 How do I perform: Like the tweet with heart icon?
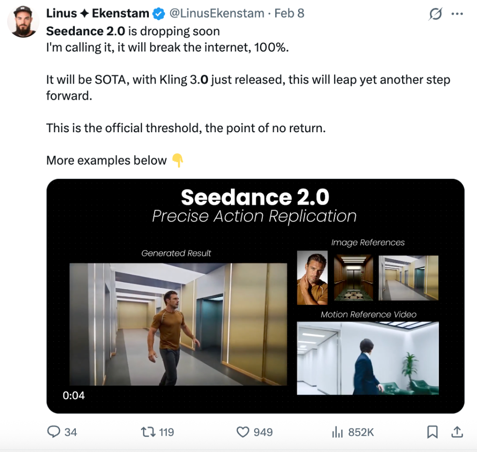click(243, 432)
